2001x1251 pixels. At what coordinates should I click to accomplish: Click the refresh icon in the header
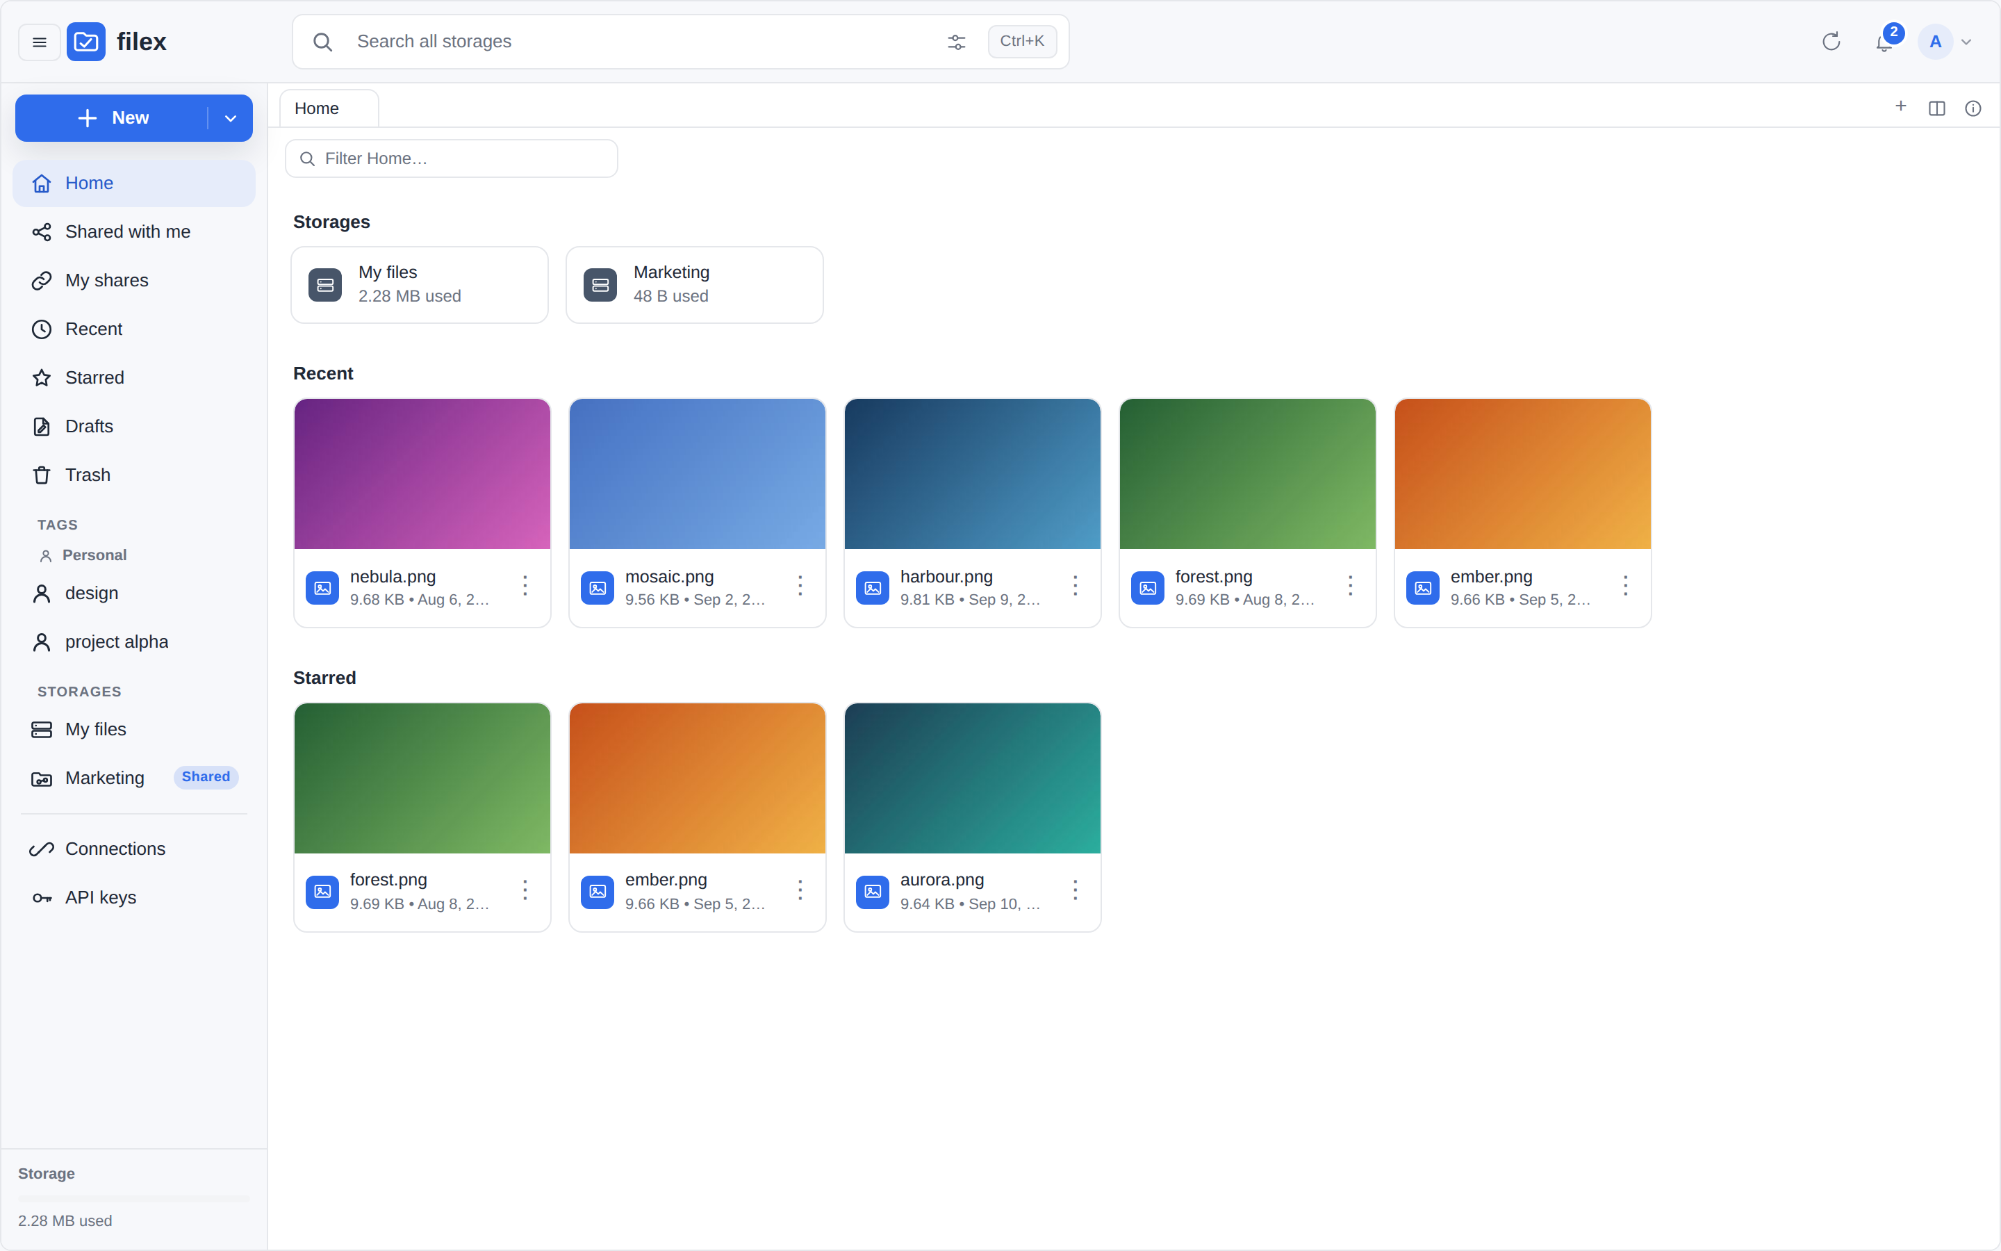click(x=1831, y=42)
